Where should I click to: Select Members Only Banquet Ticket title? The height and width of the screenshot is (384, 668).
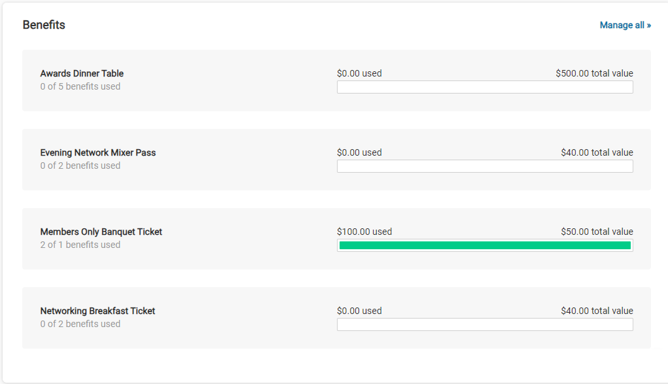pos(101,232)
